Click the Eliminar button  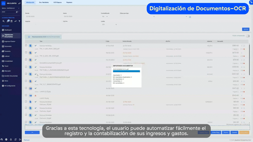click(234, 132)
